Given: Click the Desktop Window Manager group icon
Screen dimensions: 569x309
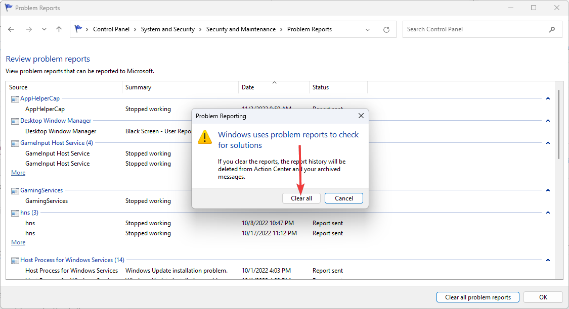Looking at the screenshot, I should tap(15, 121).
